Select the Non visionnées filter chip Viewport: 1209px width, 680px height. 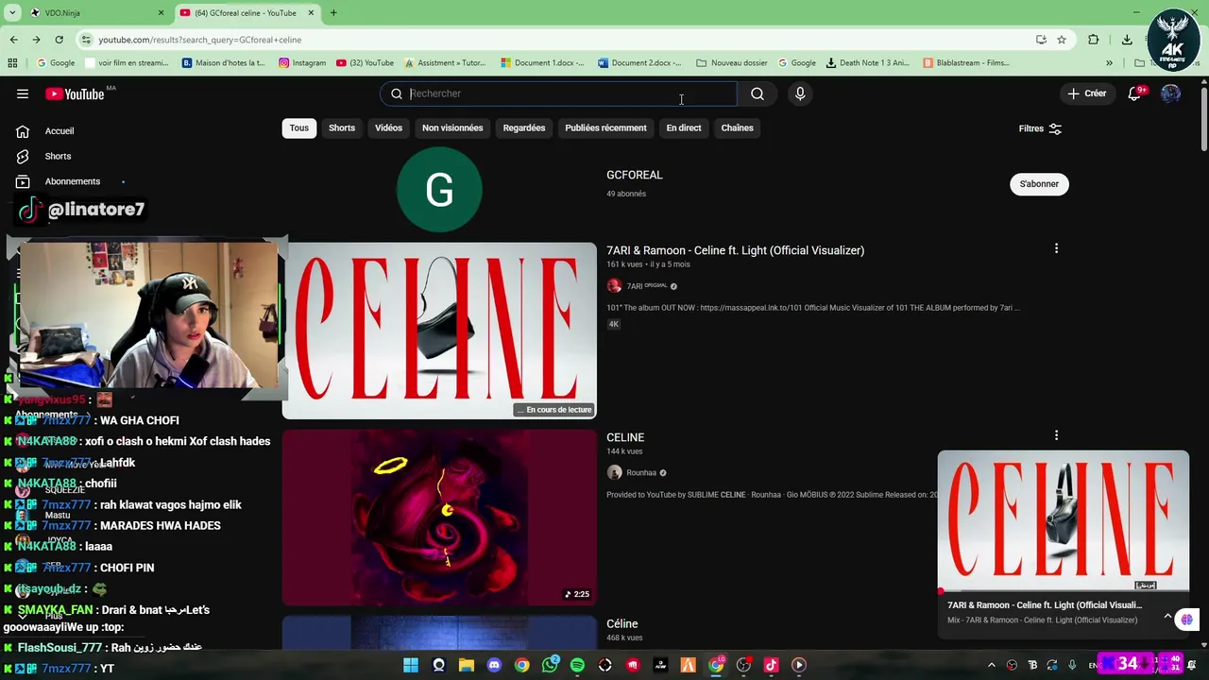452,128
